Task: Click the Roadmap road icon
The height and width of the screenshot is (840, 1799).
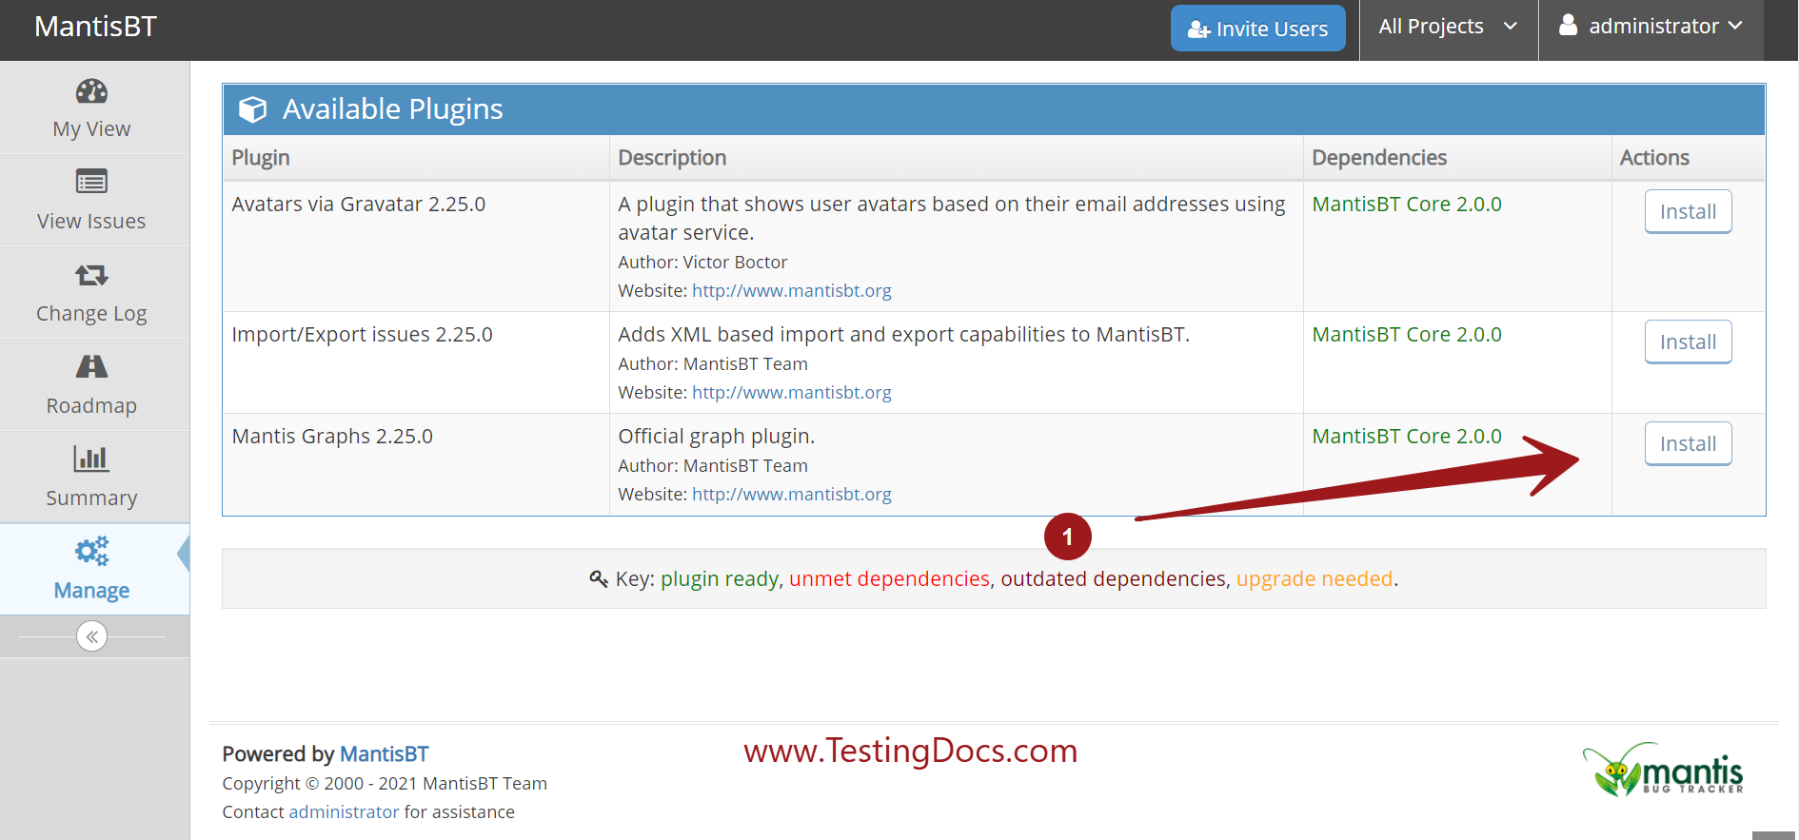Action: coord(91,366)
